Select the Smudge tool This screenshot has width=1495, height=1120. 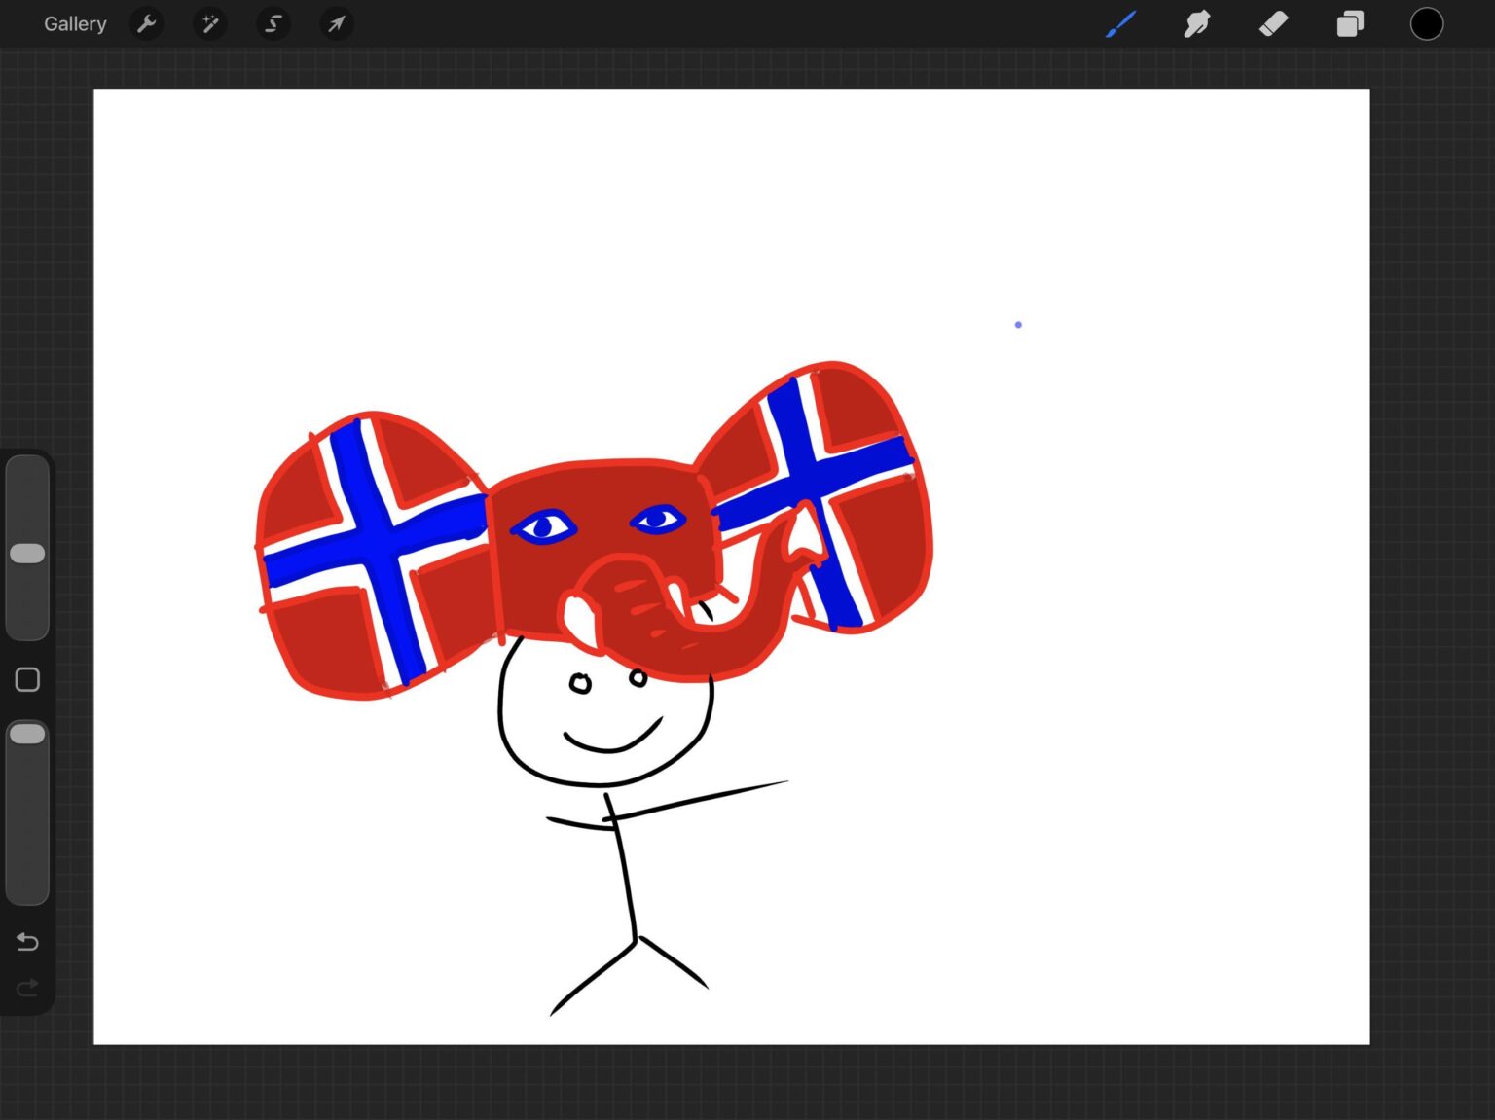[x=1196, y=24]
